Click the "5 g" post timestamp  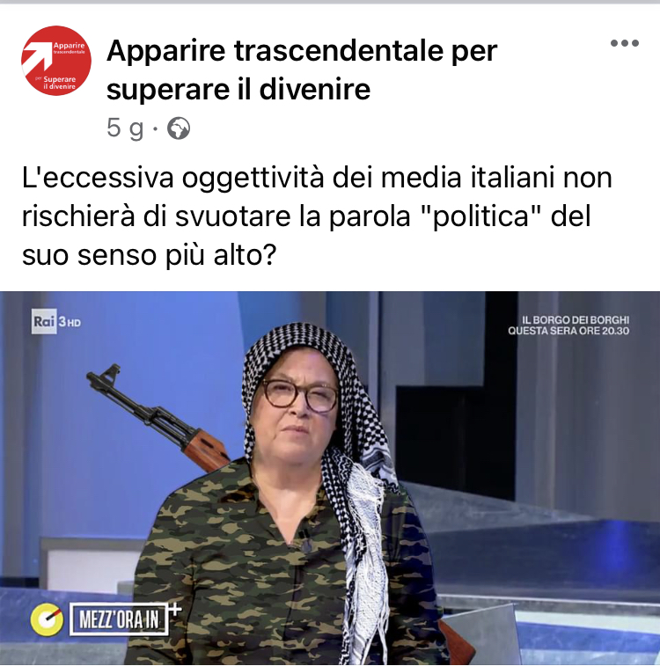(125, 128)
